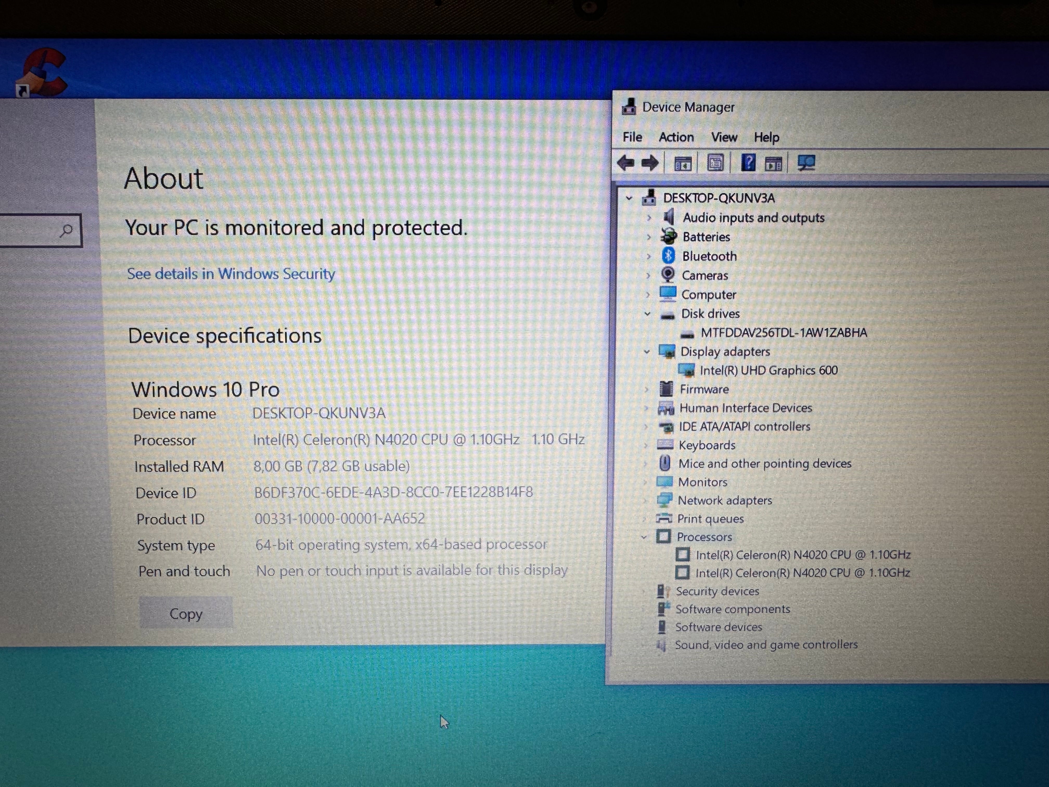Select the Bluetooth category icon
Screen dimensions: 1049x787
point(668,256)
